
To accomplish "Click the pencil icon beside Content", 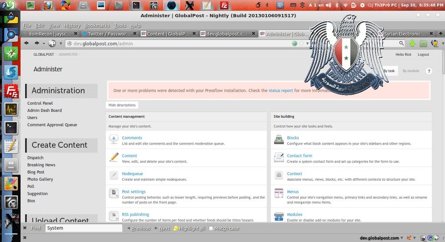I will pyautogui.click(x=114, y=157).
